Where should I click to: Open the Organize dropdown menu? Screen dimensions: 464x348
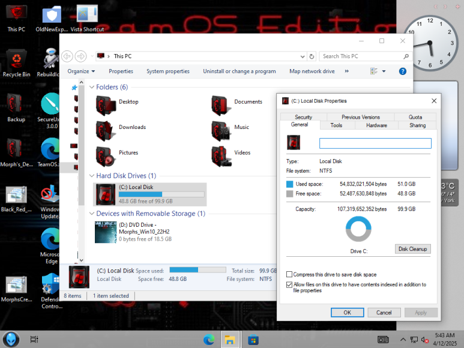(81, 71)
